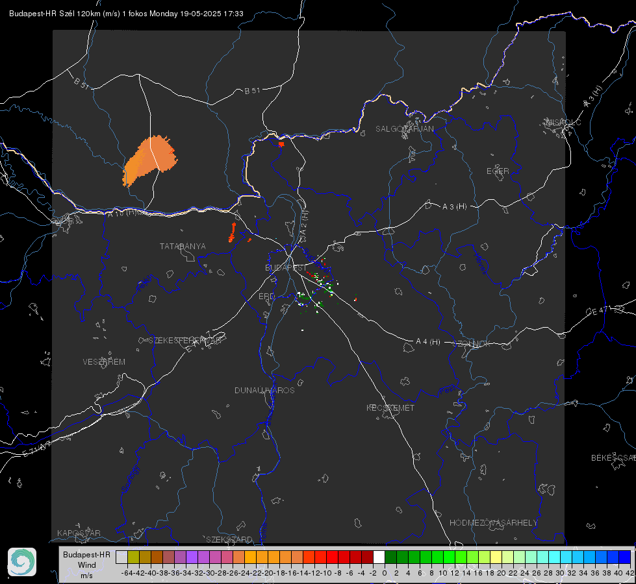Select the red echo streak near Tatabánya
The image size is (636, 584).
click(233, 233)
